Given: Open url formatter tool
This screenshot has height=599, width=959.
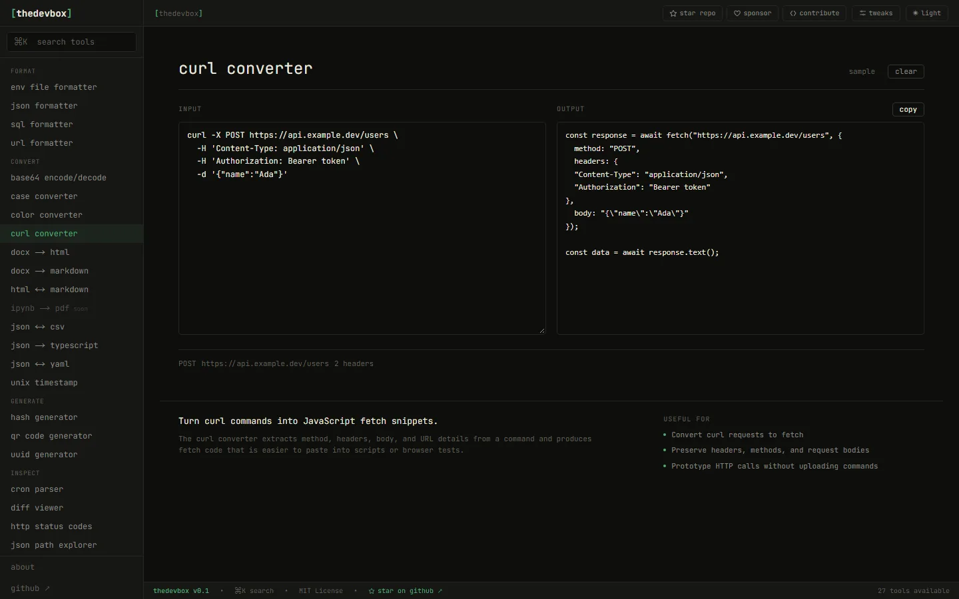Looking at the screenshot, I should point(71,143).
